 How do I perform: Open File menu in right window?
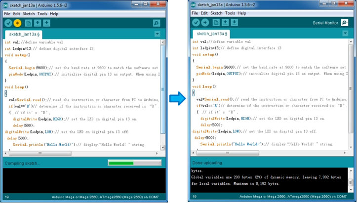point(195,13)
